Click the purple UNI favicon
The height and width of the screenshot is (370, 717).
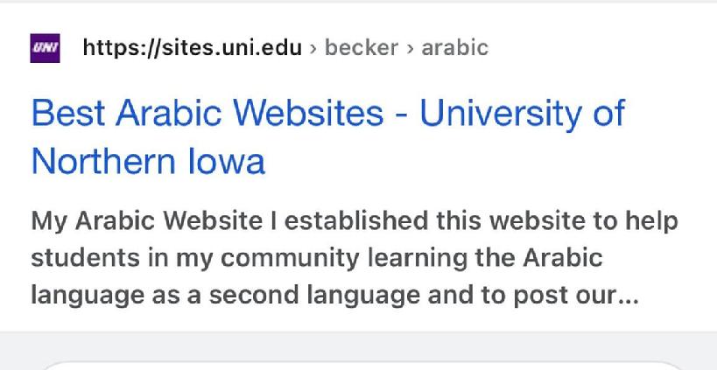[x=45, y=48]
